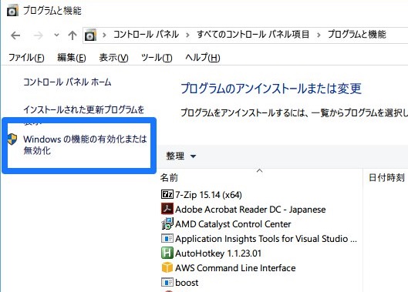
Task: Open the 表示(V) menu
Action: [113, 58]
